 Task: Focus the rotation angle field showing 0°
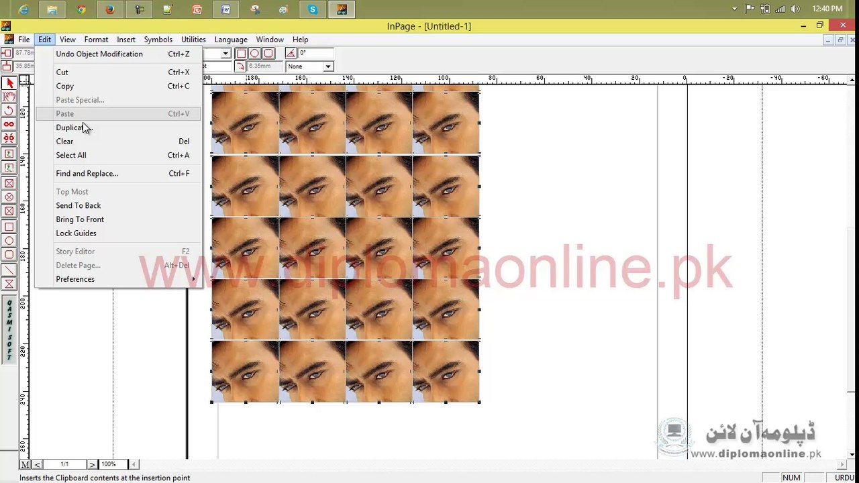click(315, 53)
